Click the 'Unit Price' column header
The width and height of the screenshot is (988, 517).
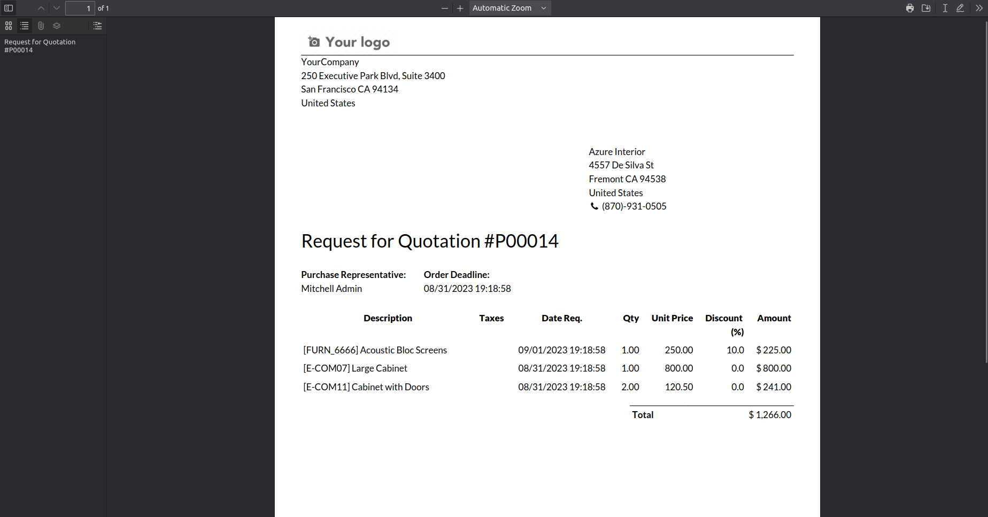pos(672,318)
